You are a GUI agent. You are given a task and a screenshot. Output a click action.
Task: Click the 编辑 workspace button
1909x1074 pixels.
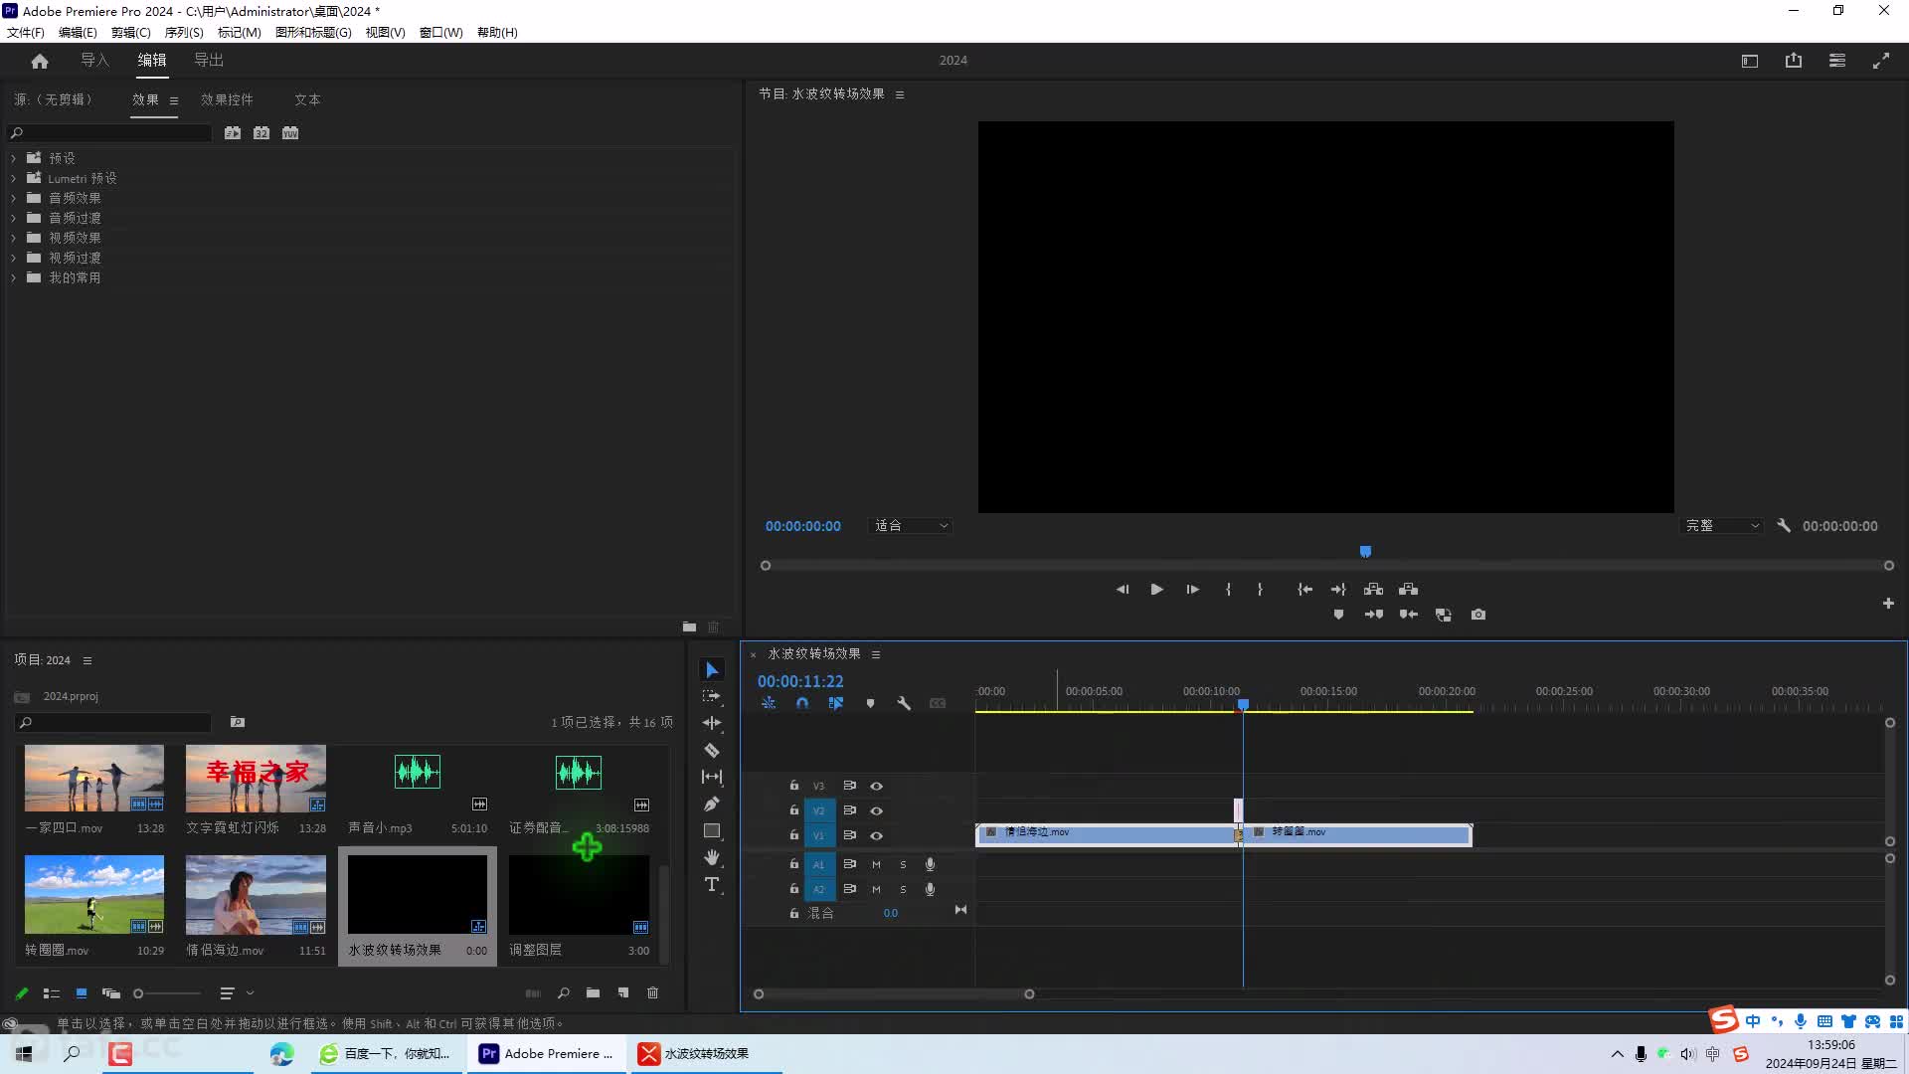click(x=152, y=61)
